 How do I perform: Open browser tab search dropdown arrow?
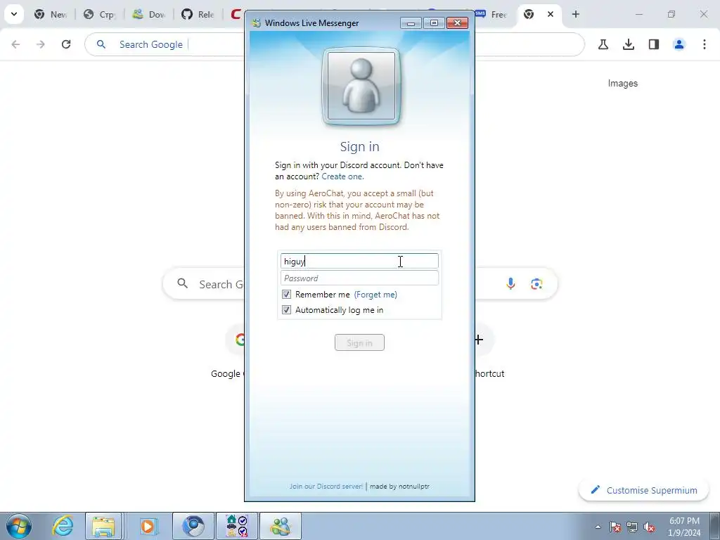pos(14,14)
